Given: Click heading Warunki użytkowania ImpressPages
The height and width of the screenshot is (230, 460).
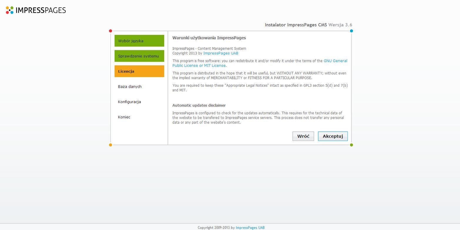Looking at the screenshot, I should [x=209, y=38].
